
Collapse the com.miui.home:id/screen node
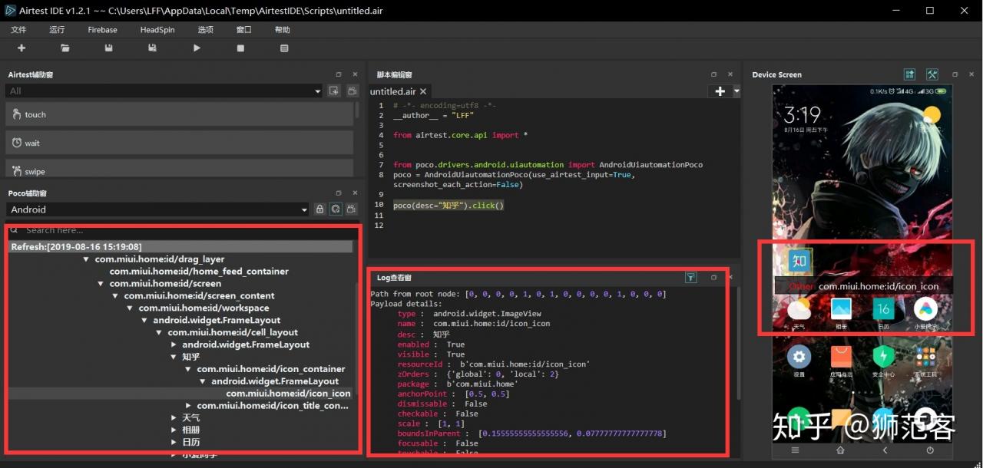[x=101, y=284]
